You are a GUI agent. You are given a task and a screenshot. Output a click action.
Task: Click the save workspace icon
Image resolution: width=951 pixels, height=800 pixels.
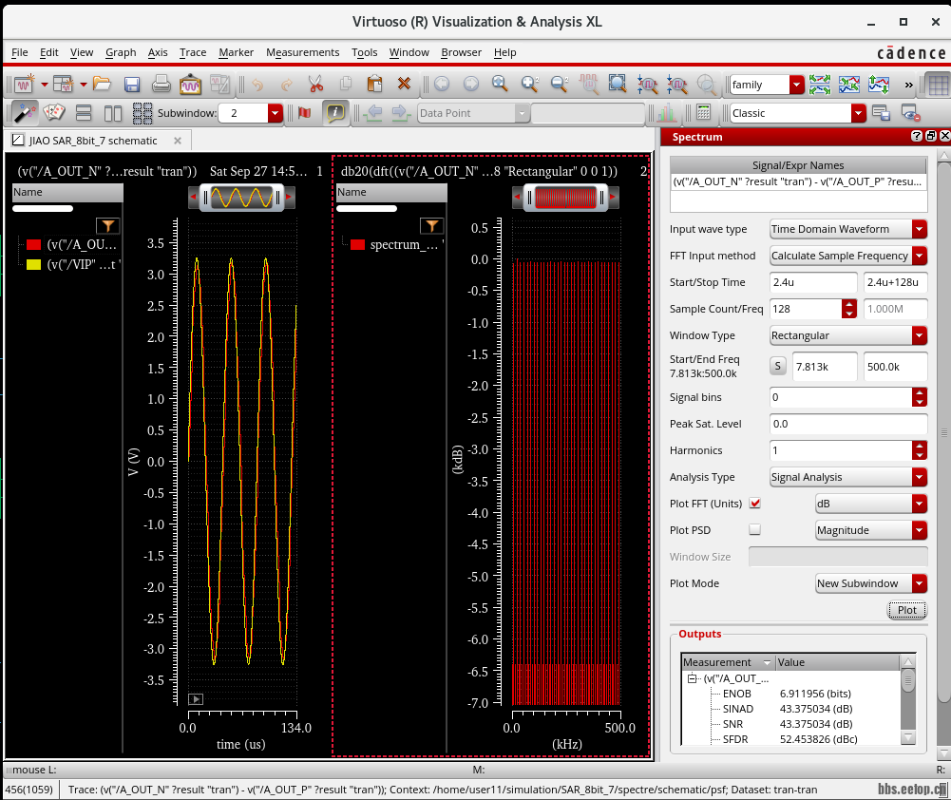[881, 113]
